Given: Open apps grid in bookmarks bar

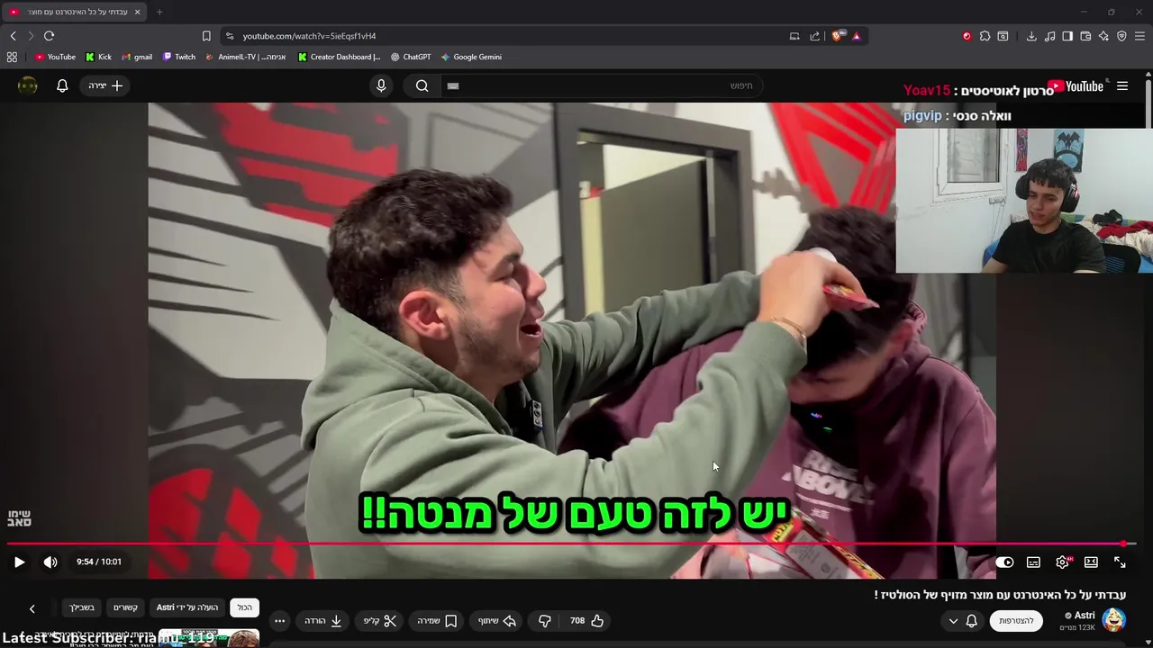Looking at the screenshot, I should (12, 57).
